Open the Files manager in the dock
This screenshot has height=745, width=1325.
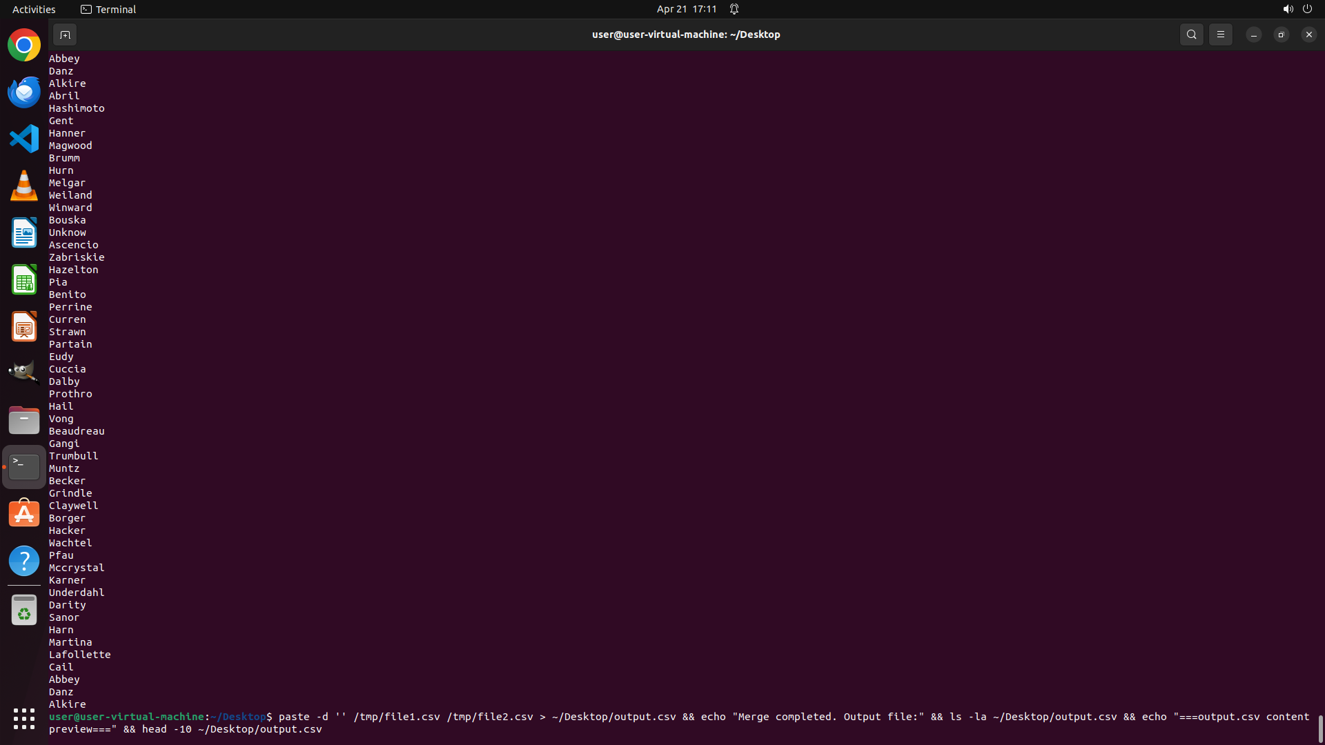(x=24, y=420)
